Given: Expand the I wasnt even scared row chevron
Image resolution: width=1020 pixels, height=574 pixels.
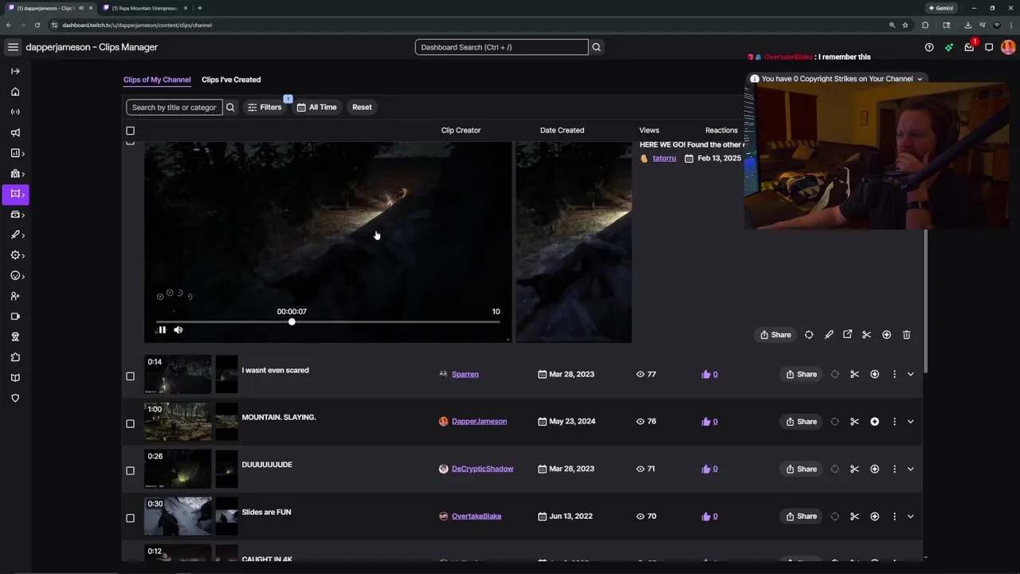Looking at the screenshot, I should click(x=911, y=374).
